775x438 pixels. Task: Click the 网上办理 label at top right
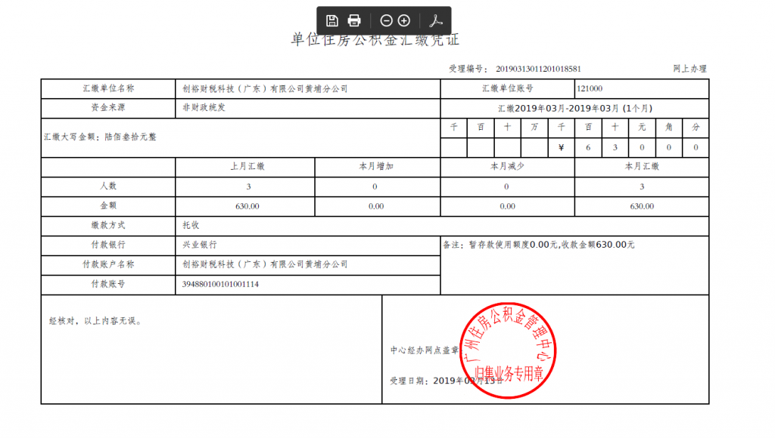[x=689, y=69]
